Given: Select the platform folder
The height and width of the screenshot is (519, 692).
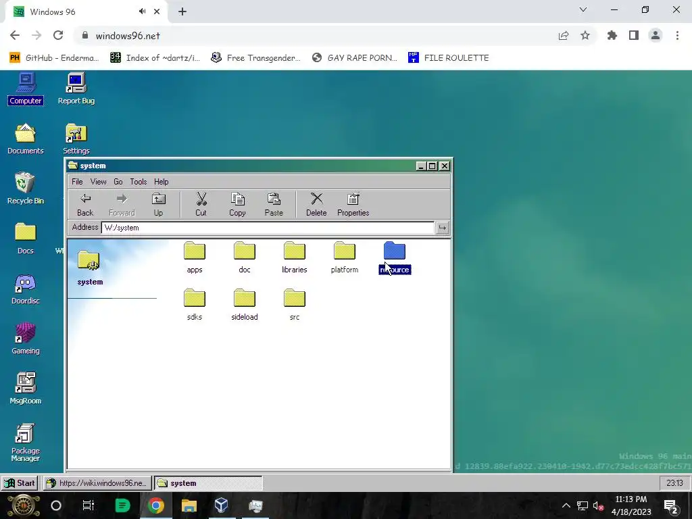Looking at the screenshot, I should coord(345,257).
